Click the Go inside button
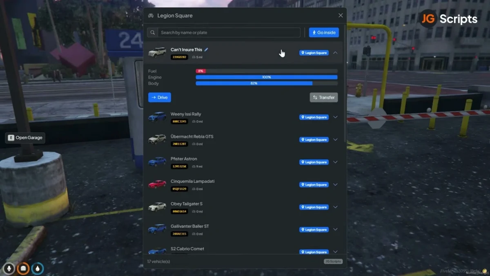The width and height of the screenshot is (490, 276). pyautogui.click(x=324, y=32)
